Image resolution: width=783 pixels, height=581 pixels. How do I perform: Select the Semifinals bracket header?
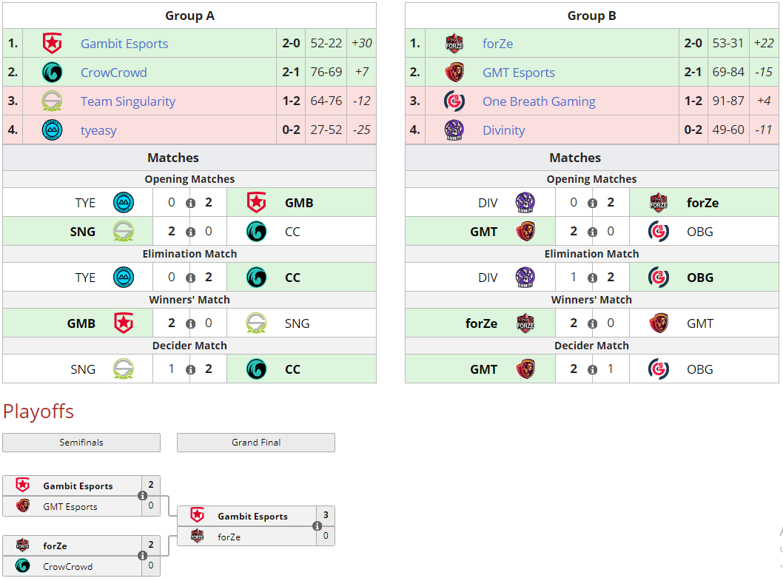[x=81, y=443]
